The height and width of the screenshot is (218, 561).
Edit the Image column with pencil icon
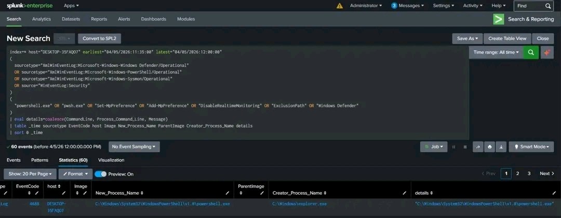(85, 193)
